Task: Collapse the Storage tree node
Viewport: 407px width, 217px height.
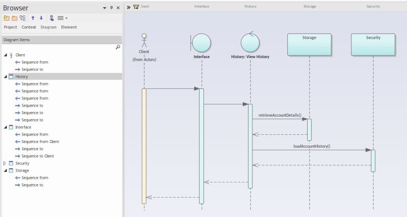Action: coord(5,170)
